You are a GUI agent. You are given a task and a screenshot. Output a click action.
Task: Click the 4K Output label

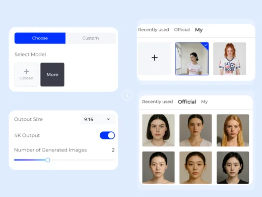[27, 135]
